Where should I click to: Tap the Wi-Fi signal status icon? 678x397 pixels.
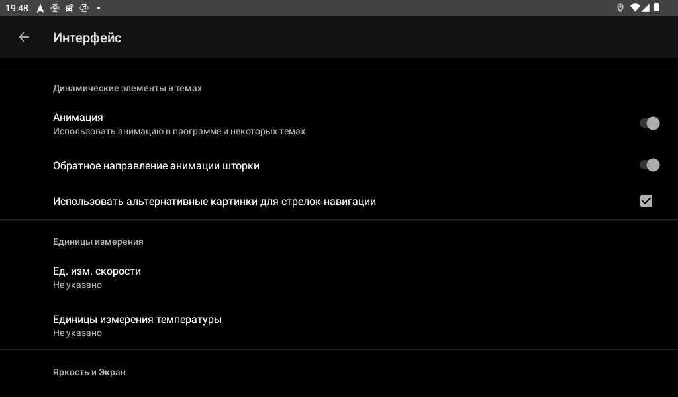point(635,8)
